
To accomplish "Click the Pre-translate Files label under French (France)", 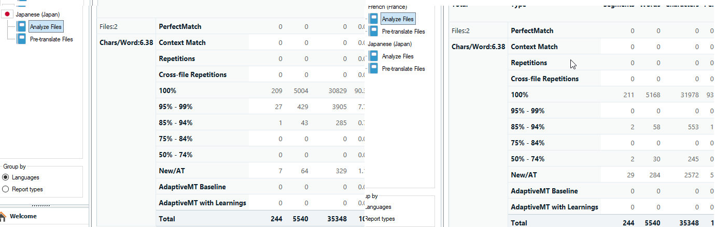I will (x=403, y=32).
